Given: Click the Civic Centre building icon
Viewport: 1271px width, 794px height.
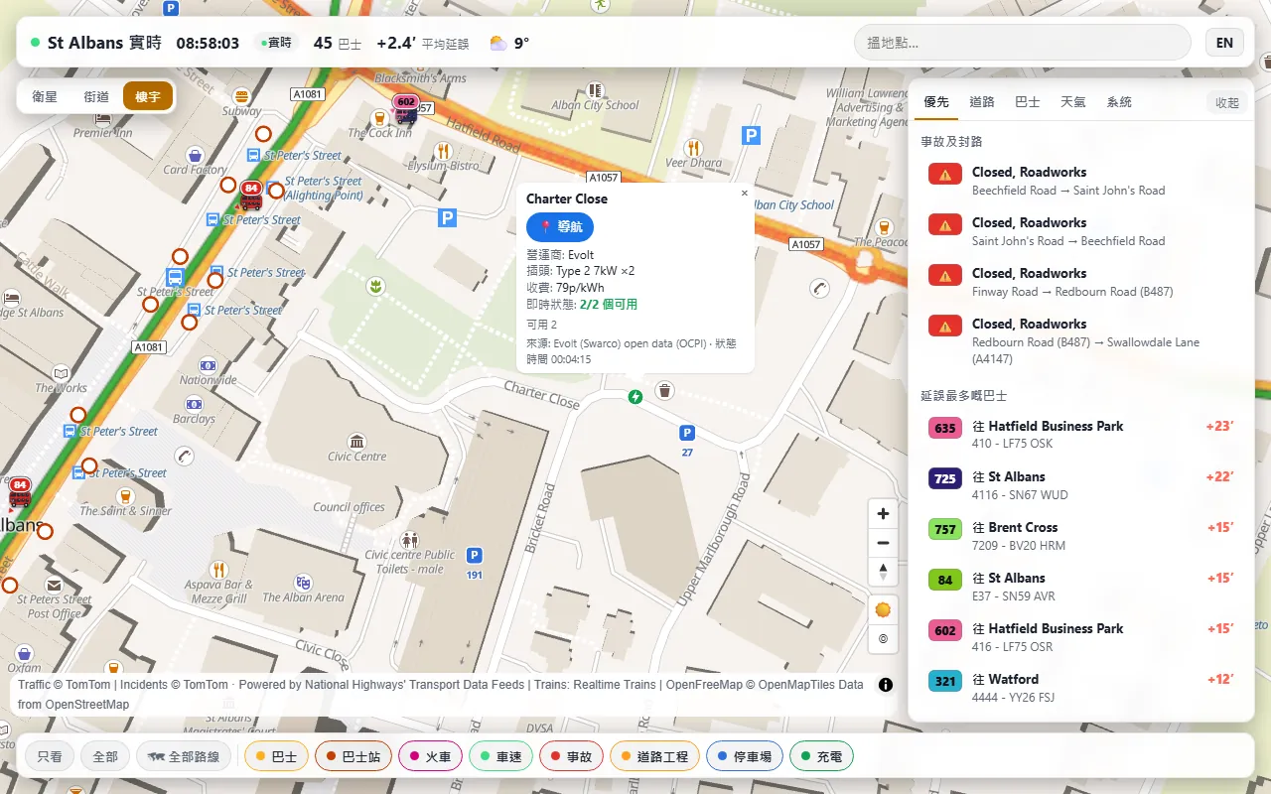Looking at the screenshot, I should (x=357, y=441).
